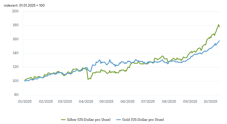227x124 pixels.
Task: Click the 10/2025 x-axis label
Action: tap(210, 101)
